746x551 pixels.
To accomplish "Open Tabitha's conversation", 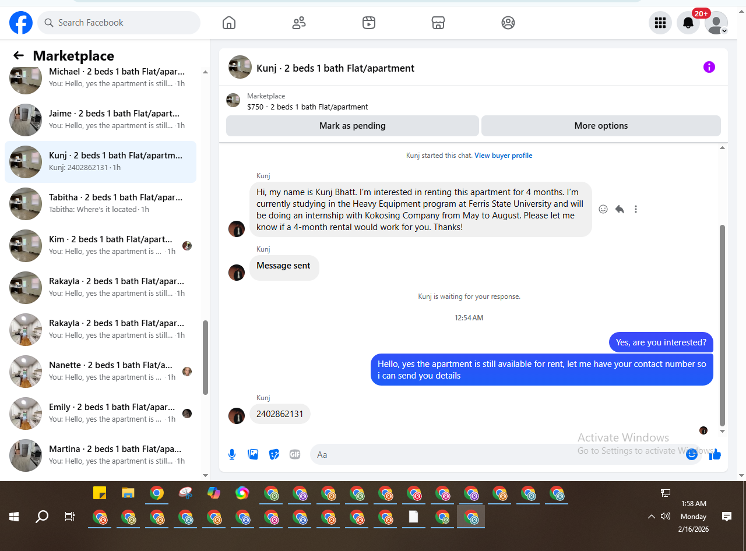I will tap(100, 204).
